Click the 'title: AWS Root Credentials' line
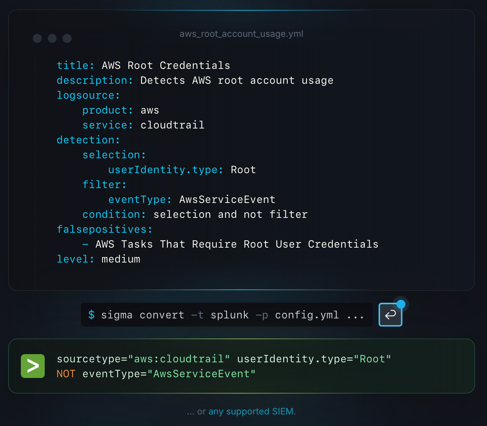The height and width of the screenshot is (426, 487). coord(143,66)
